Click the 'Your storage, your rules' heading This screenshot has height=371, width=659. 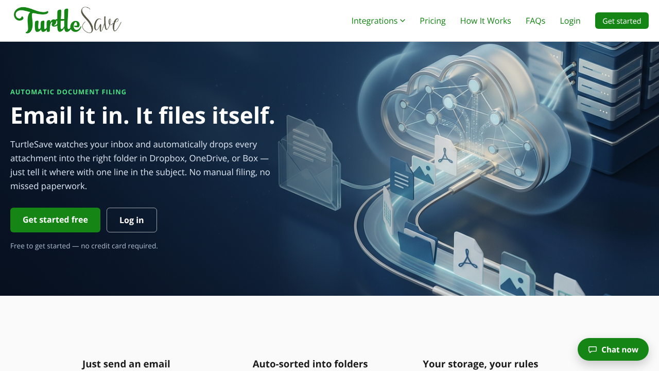click(480, 364)
